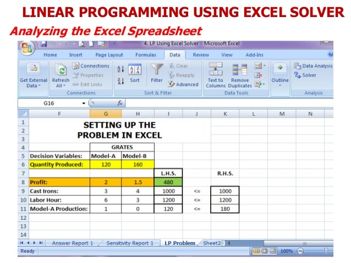The image size is (351, 263).
Task: Open the Sensitivity Report 1 sheet
Action: click(x=130, y=243)
